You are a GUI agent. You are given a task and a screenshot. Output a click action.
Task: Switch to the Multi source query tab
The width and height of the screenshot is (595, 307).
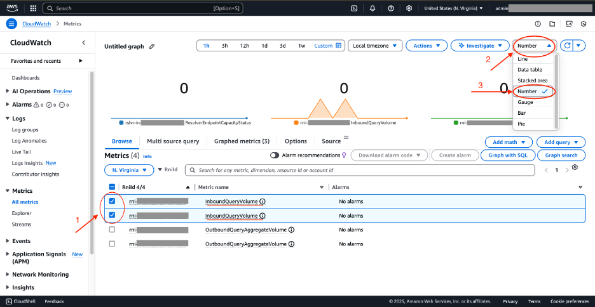click(173, 141)
